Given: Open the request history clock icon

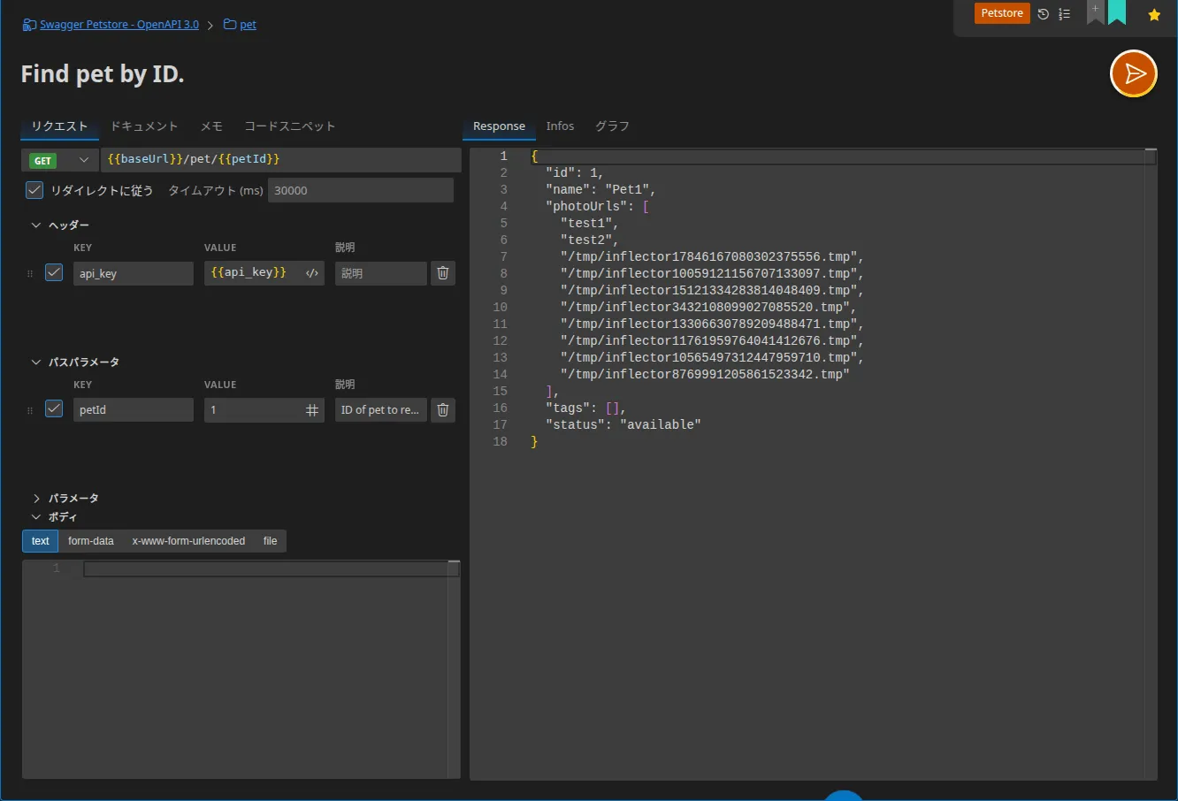Looking at the screenshot, I should tap(1044, 14).
